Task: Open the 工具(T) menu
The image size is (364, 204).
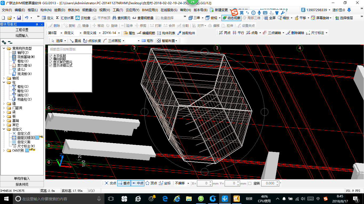Action: coord(118,10)
